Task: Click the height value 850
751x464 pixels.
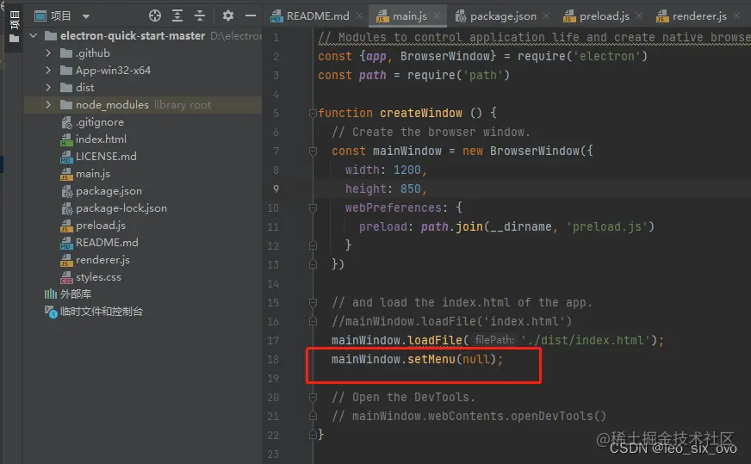Action: [x=411, y=189]
